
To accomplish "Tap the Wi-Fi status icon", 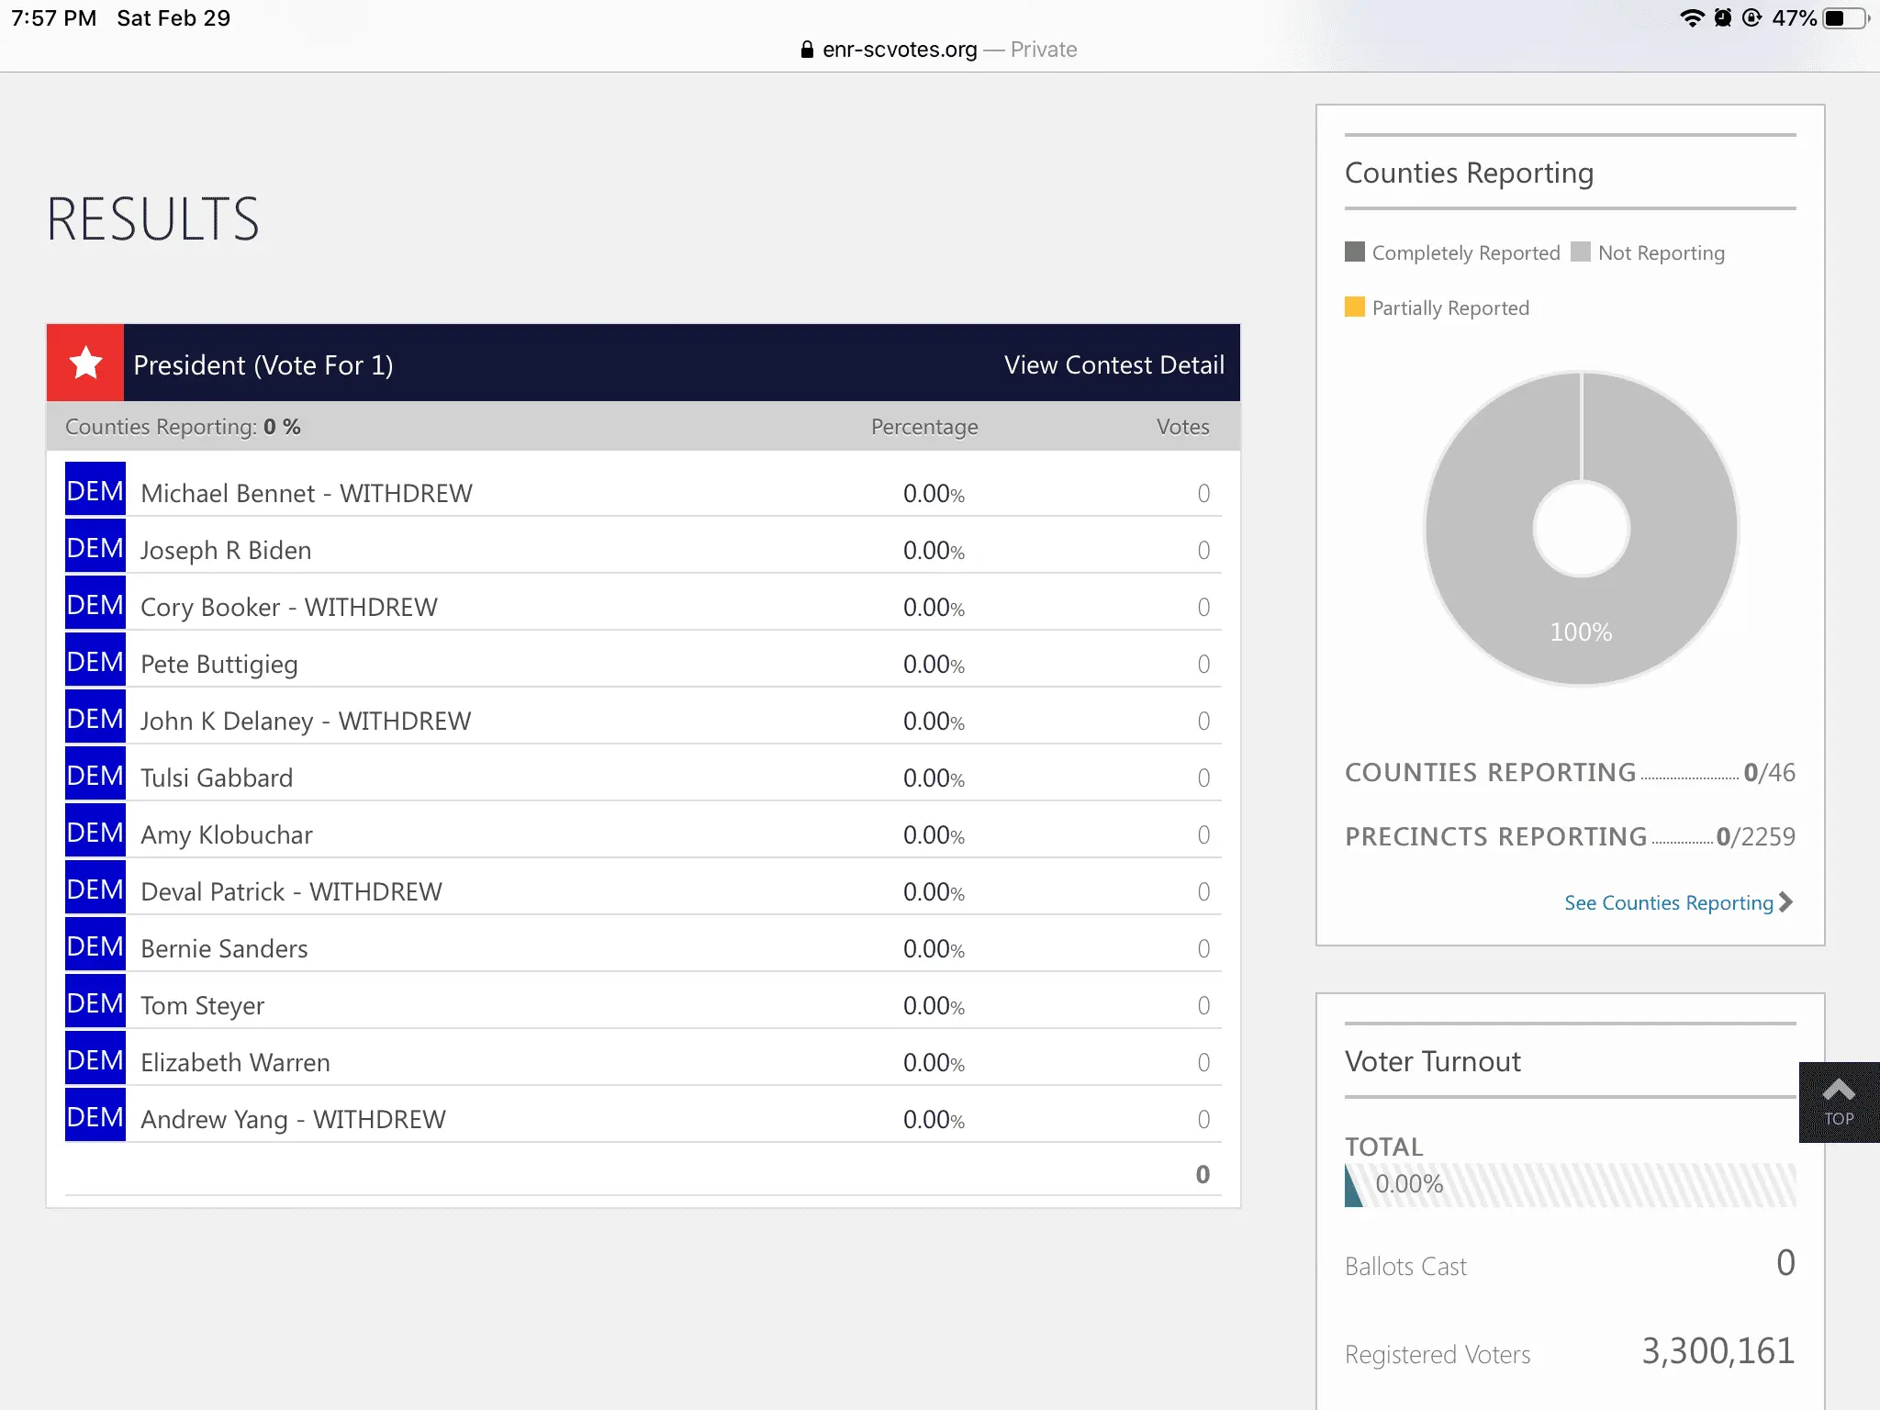I will [x=1691, y=18].
